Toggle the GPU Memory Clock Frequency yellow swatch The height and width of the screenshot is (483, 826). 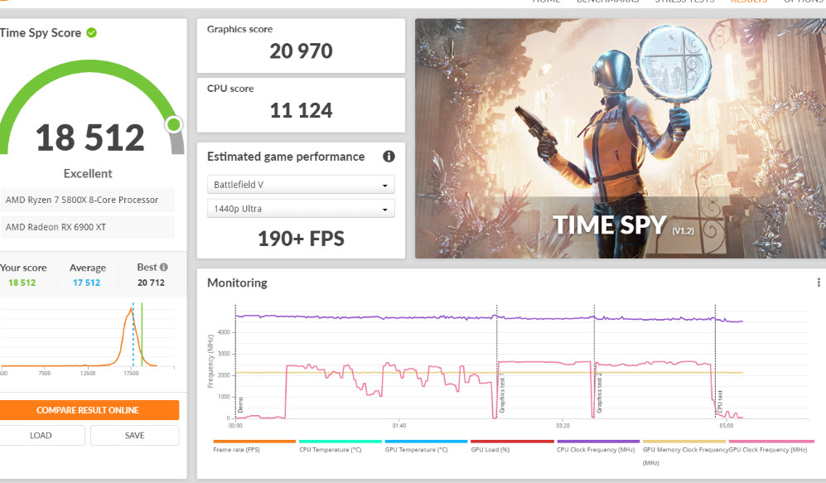(684, 442)
